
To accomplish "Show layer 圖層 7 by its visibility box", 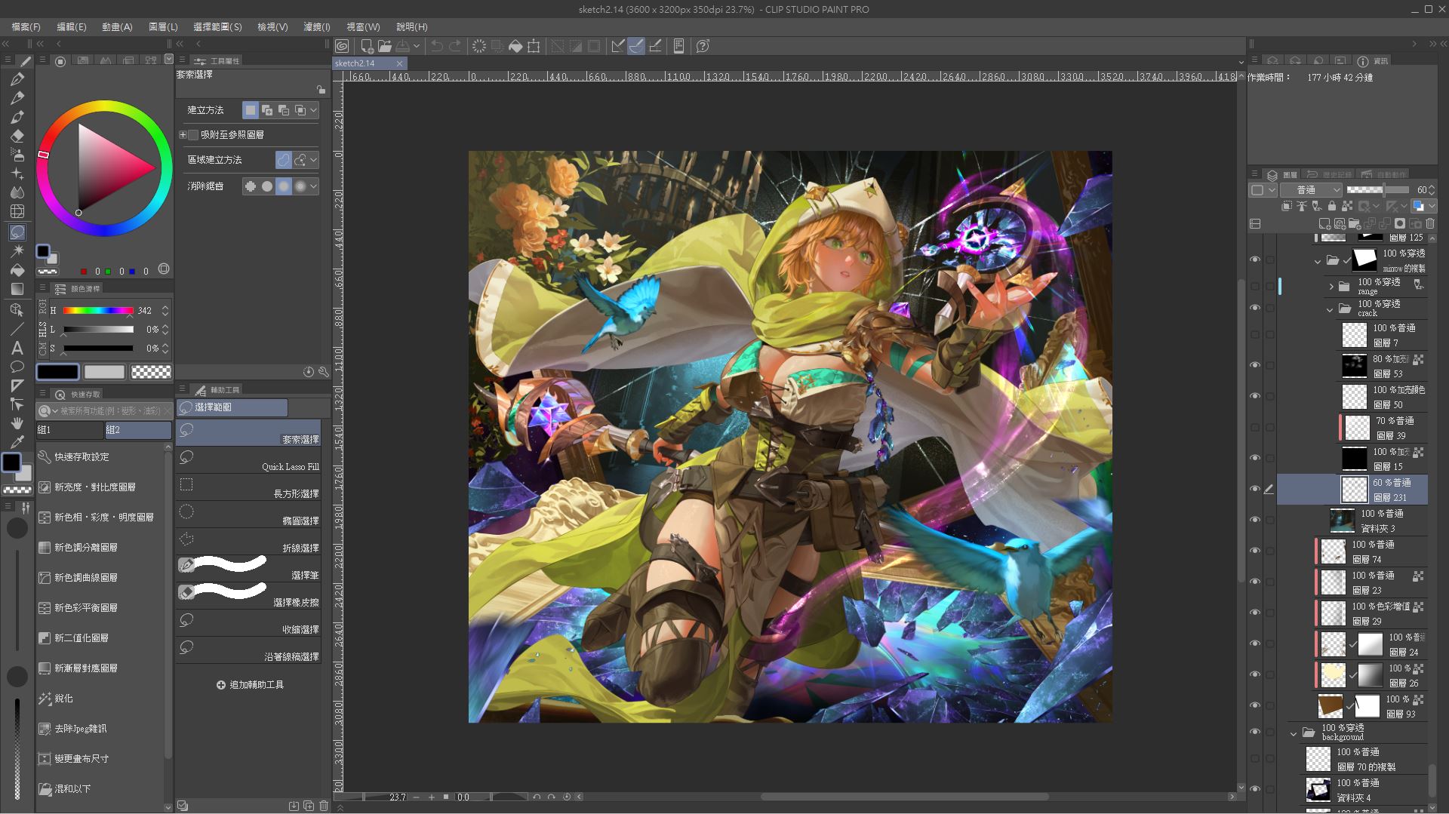I will click(1255, 334).
